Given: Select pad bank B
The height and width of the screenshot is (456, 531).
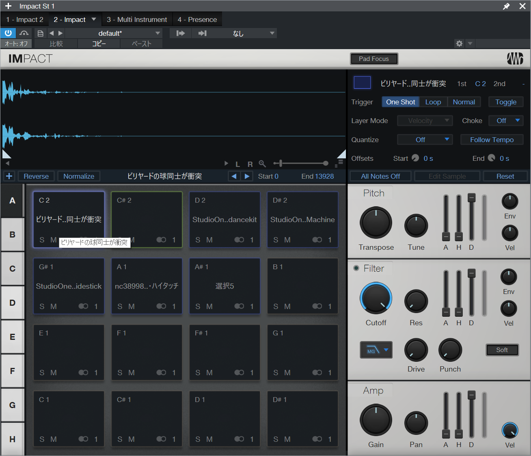Looking at the screenshot, I should 13,234.
